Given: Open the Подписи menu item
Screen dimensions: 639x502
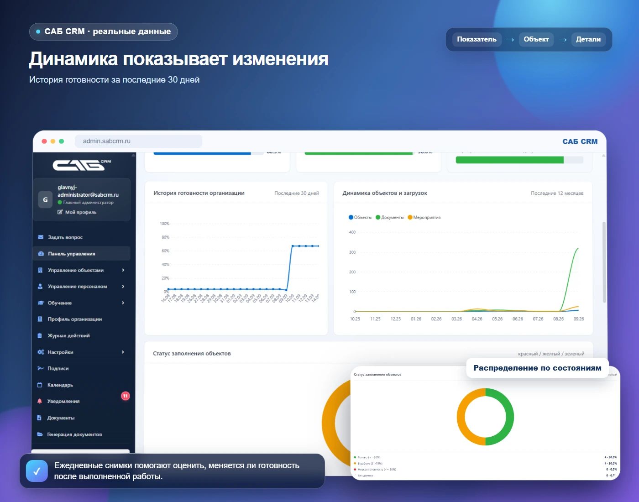Looking at the screenshot, I should point(81,368).
